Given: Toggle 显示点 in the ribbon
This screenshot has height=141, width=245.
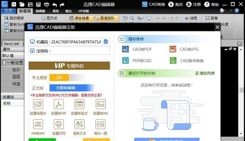Looking at the screenshot, I should pos(49,18).
